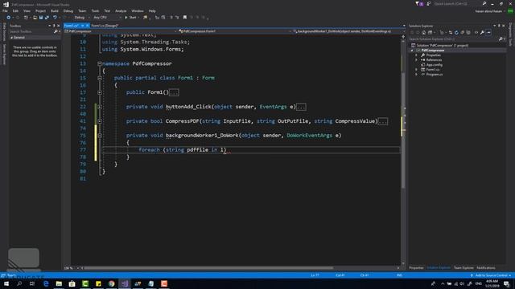Viewport: 515px width, 289px height.
Task: Select App.config in Solution Explorer
Action: pos(434,65)
